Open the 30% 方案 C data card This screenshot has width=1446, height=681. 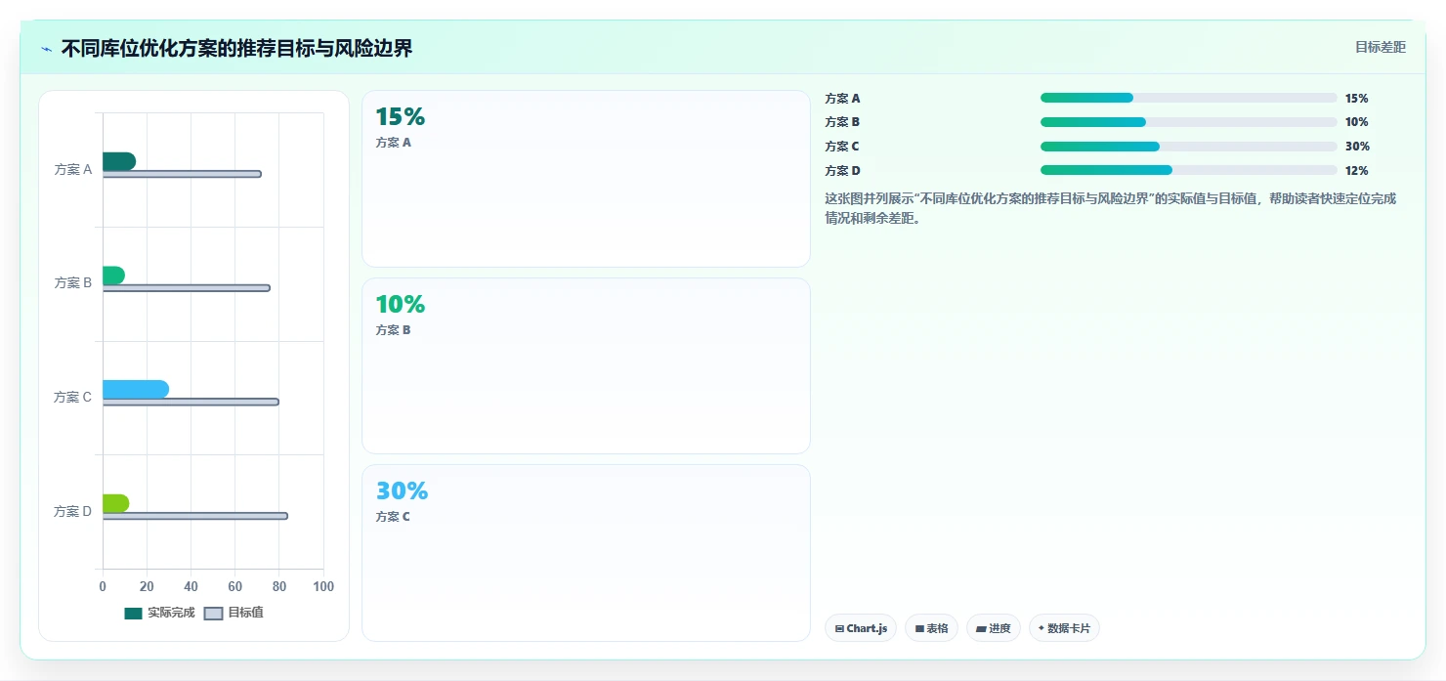[x=586, y=553]
